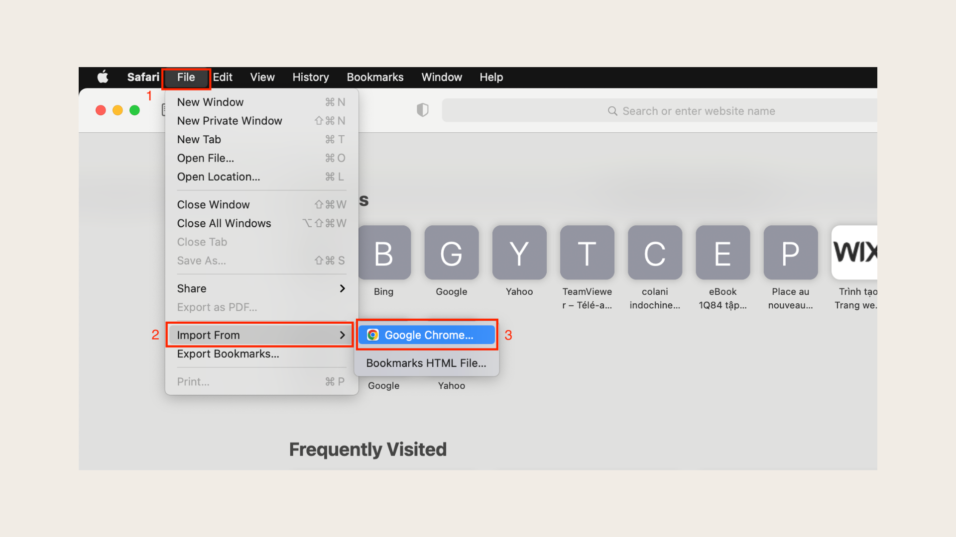956x537 pixels.
Task: Click the Google Chrome import option
Action: 427,335
